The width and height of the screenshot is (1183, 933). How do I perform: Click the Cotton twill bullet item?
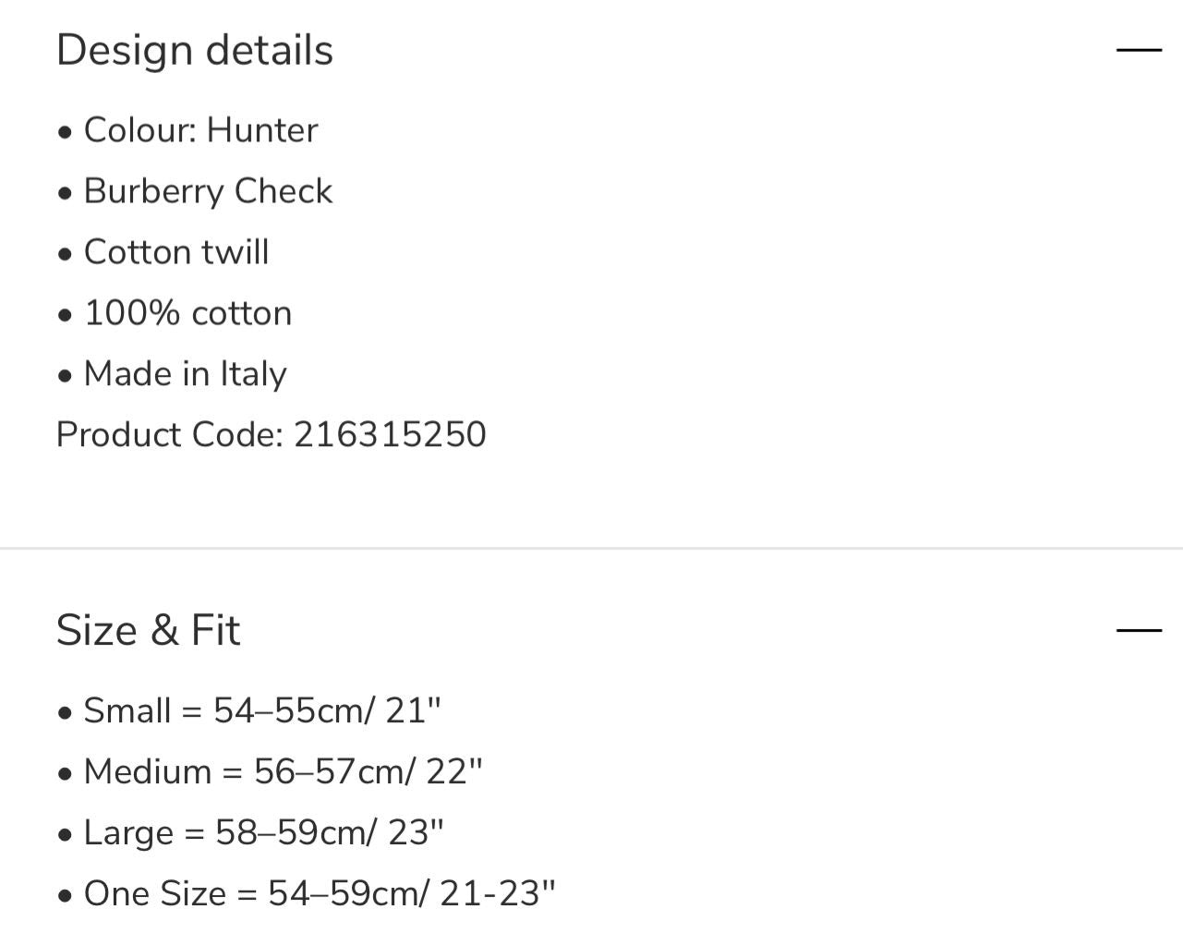click(x=175, y=252)
